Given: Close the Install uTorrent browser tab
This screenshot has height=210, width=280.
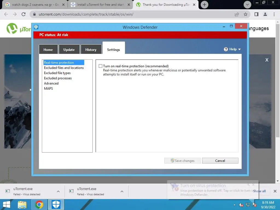Looking at the screenshot, I should (129, 5).
